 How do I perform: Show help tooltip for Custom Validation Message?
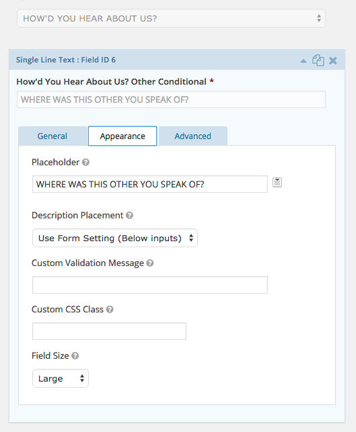pyautogui.click(x=150, y=263)
